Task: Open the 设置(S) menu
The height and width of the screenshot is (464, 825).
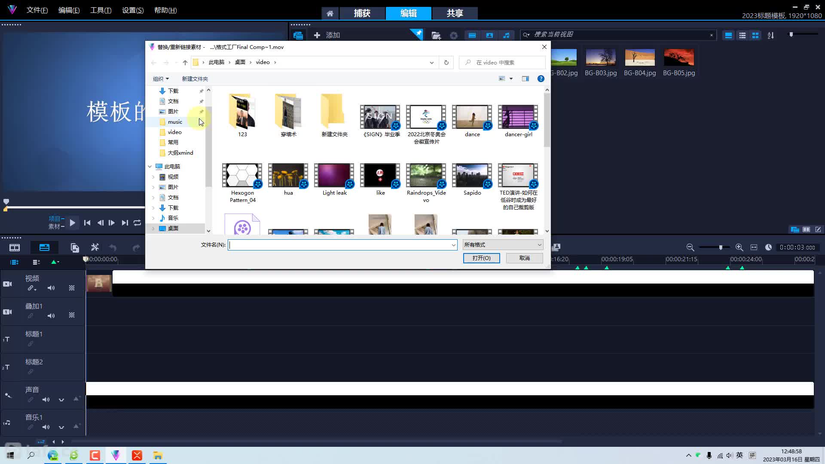Action: point(133,10)
